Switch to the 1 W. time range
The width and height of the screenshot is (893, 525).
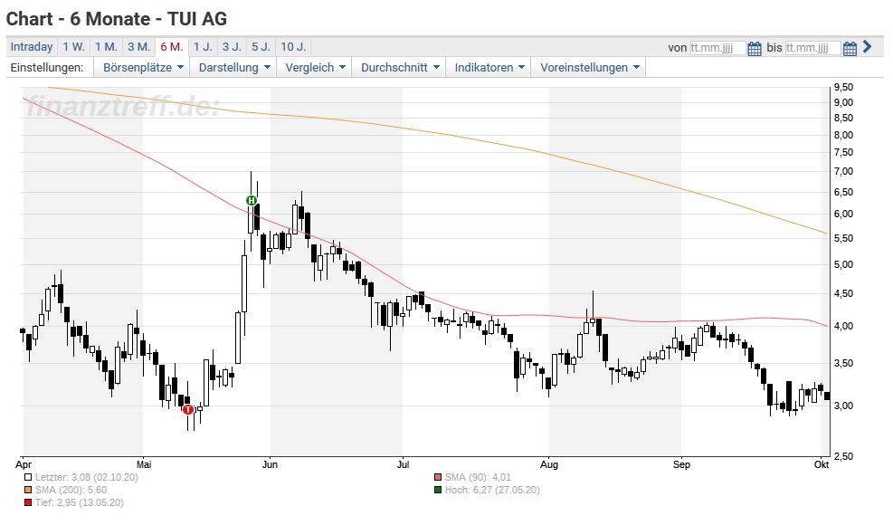[73, 47]
